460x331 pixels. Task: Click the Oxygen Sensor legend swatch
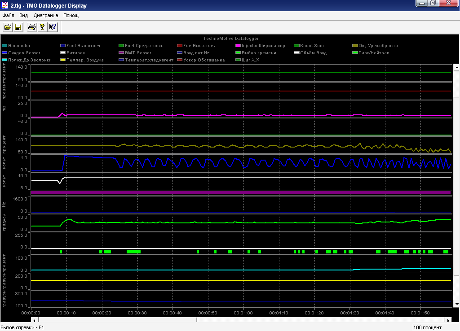(4, 53)
